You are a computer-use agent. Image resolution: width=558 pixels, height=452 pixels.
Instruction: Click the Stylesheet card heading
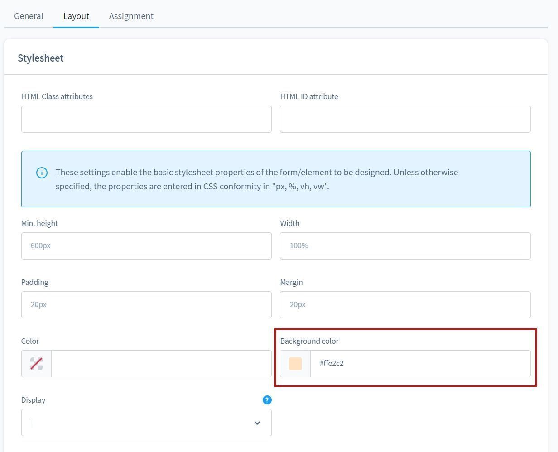coord(40,58)
